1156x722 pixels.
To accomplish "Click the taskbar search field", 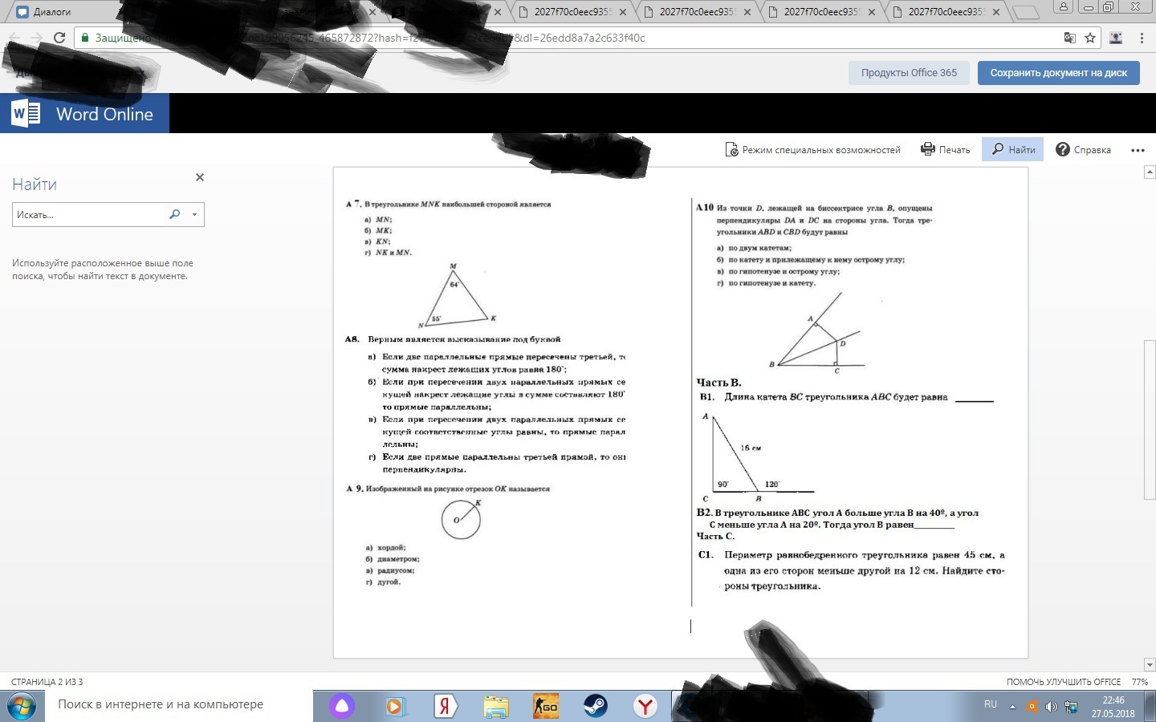I will (178, 705).
